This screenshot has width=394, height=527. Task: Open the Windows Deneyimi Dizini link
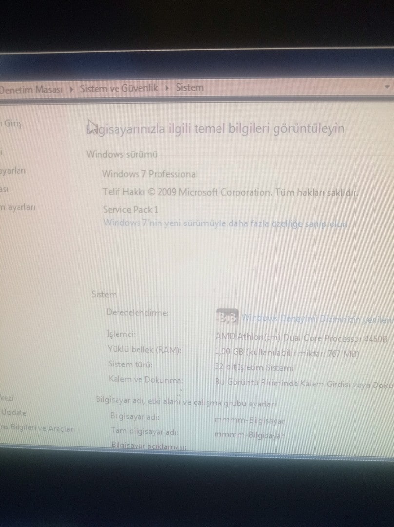coord(317,319)
